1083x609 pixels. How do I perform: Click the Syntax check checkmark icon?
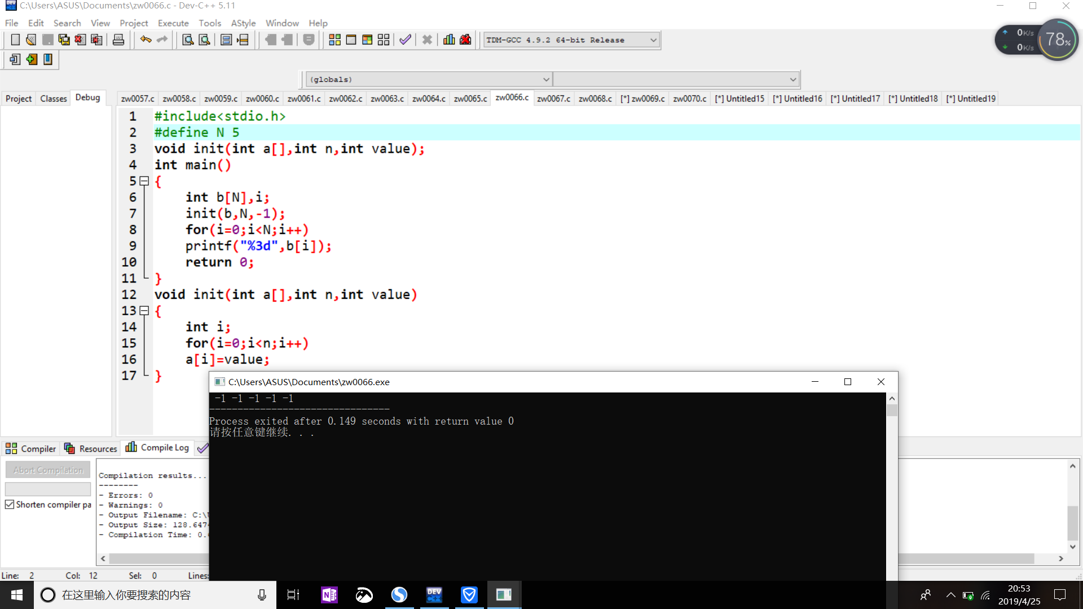(x=405, y=40)
